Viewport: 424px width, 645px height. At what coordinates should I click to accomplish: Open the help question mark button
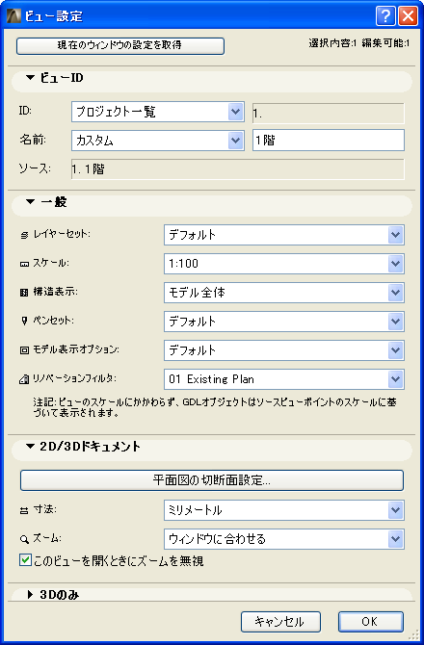tap(385, 16)
